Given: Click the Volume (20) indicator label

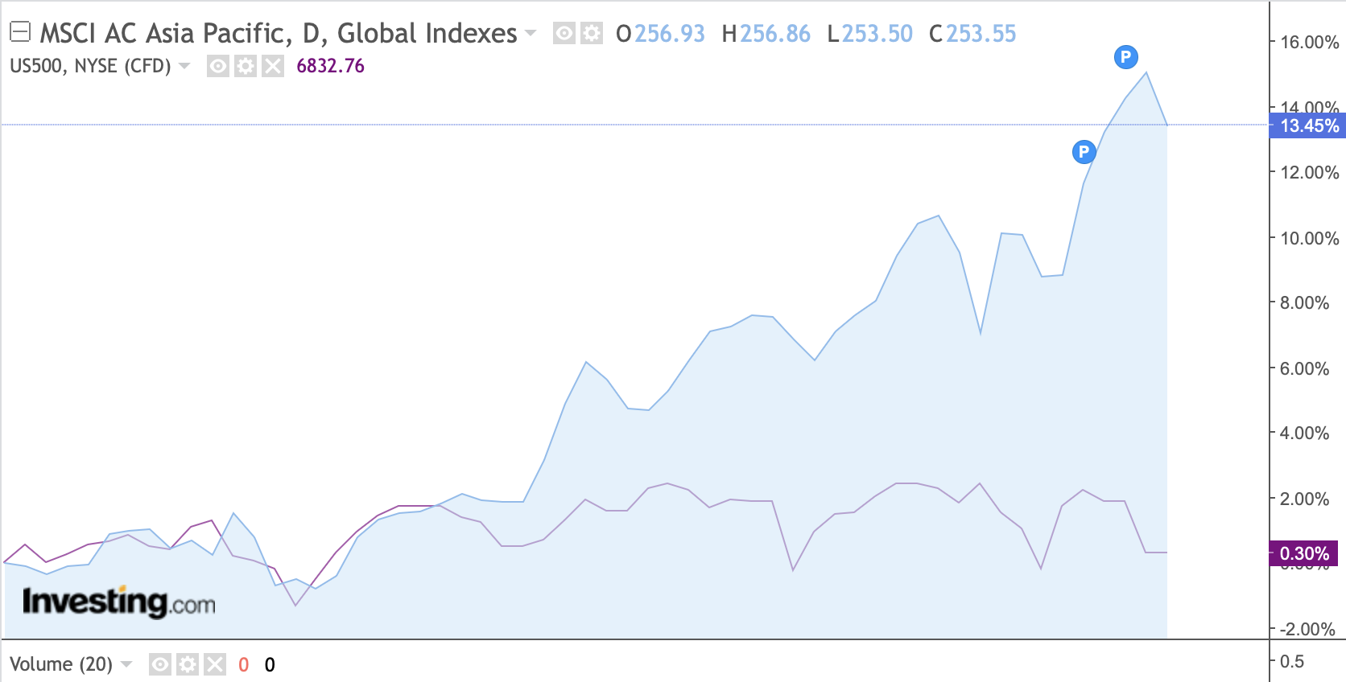Looking at the screenshot, I should click(61, 664).
